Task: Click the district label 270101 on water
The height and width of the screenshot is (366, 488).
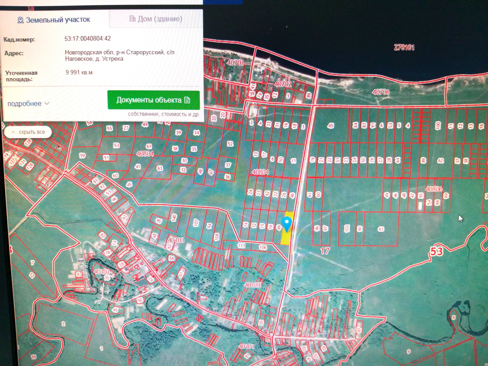Action: (404, 48)
